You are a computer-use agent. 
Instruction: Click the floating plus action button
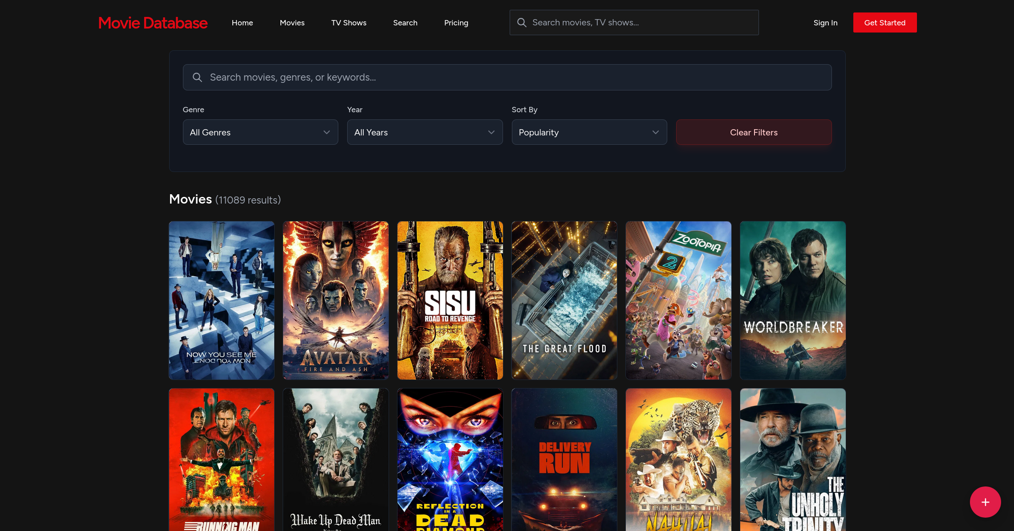[x=985, y=502]
